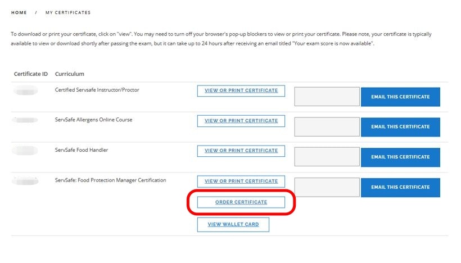Select the ServSafe Food Handler curriculum text
The height and width of the screenshot is (263, 461).
(82, 150)
